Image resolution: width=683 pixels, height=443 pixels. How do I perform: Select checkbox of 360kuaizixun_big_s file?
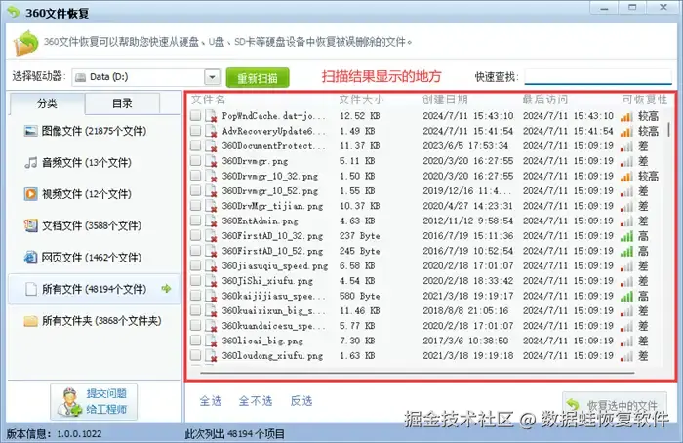(195, 310)
